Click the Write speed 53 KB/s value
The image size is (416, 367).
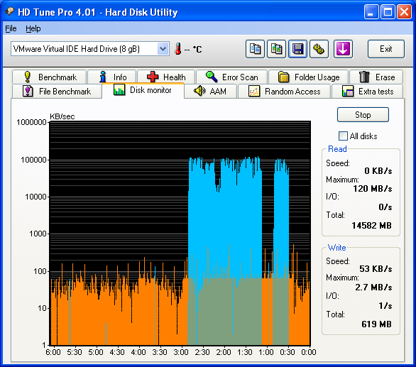coord(376,268)
